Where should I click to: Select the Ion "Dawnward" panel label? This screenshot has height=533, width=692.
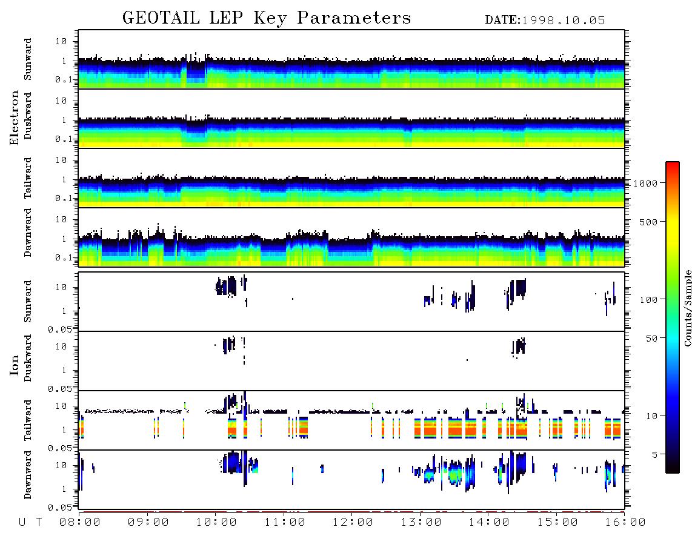[x=28, y=475]
